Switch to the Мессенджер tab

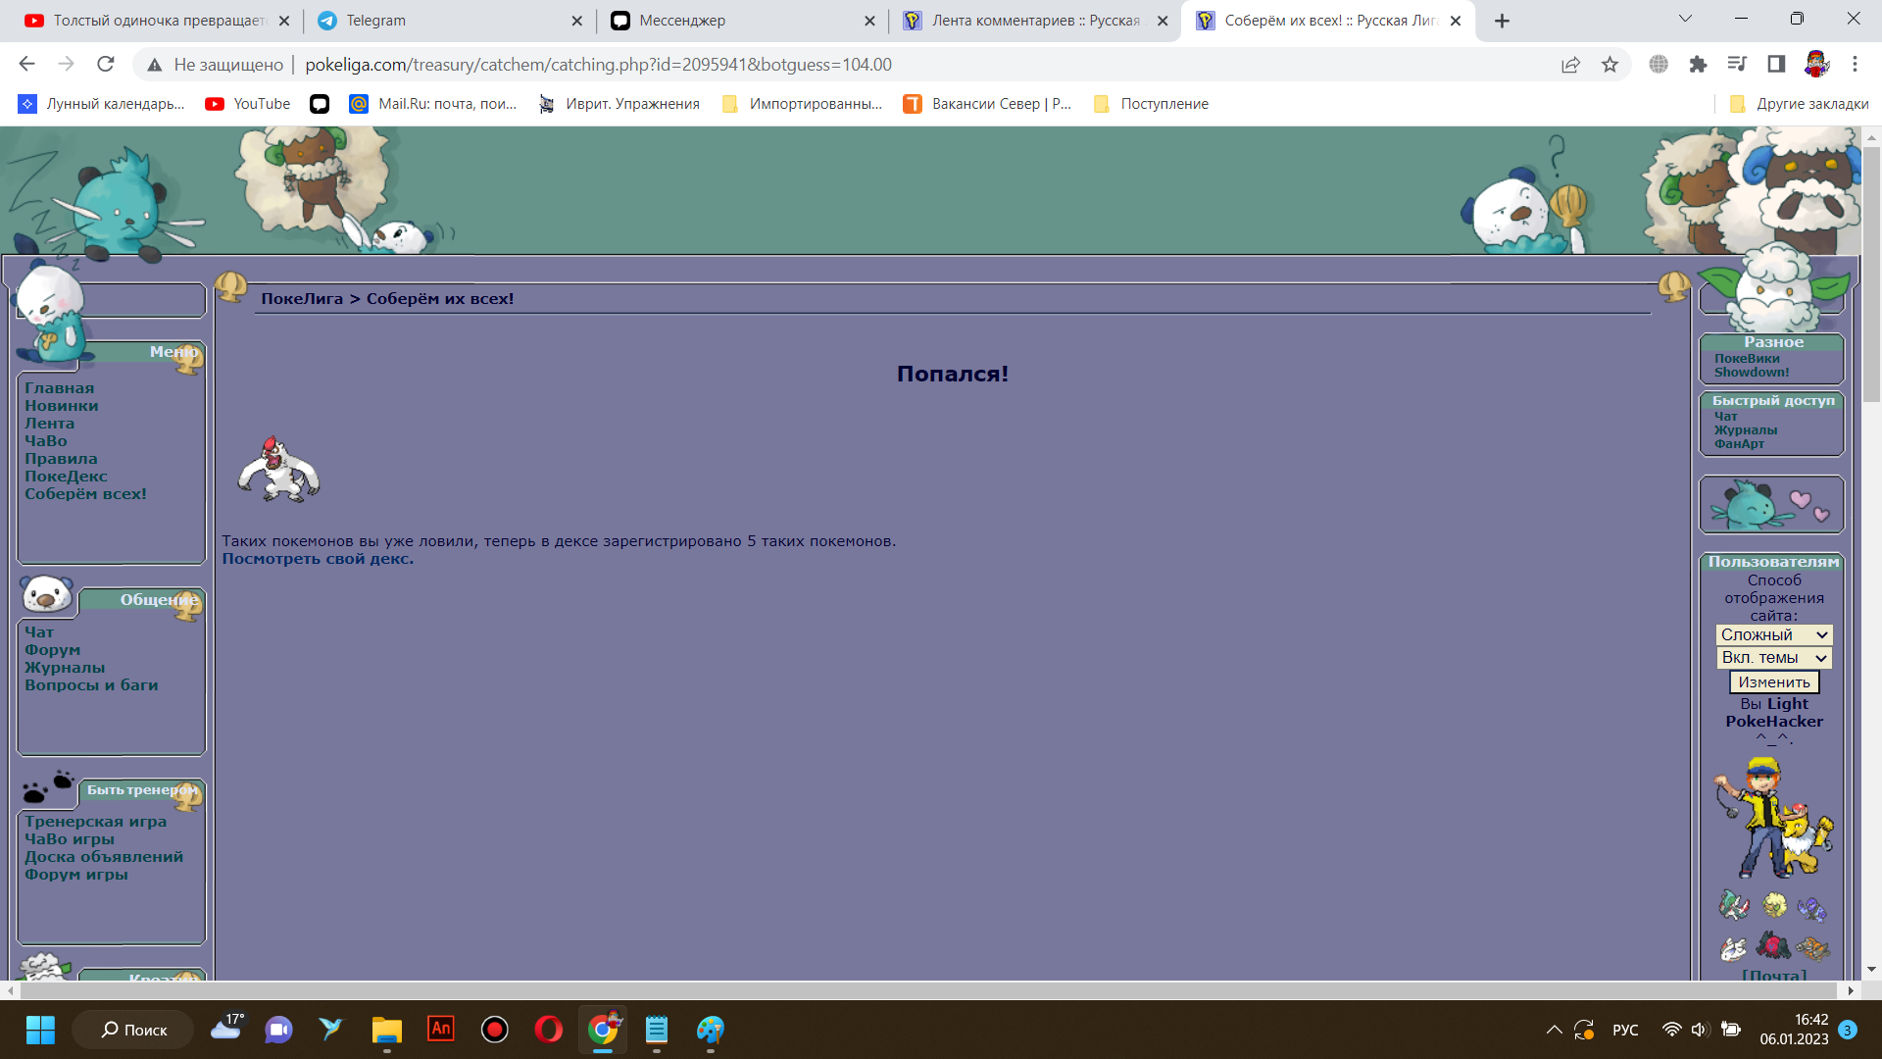click(742, 21)
